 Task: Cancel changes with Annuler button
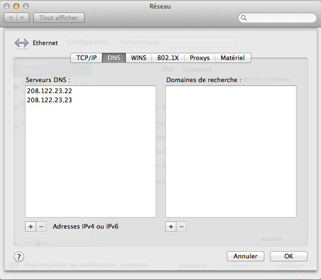(x=246, y=256)
